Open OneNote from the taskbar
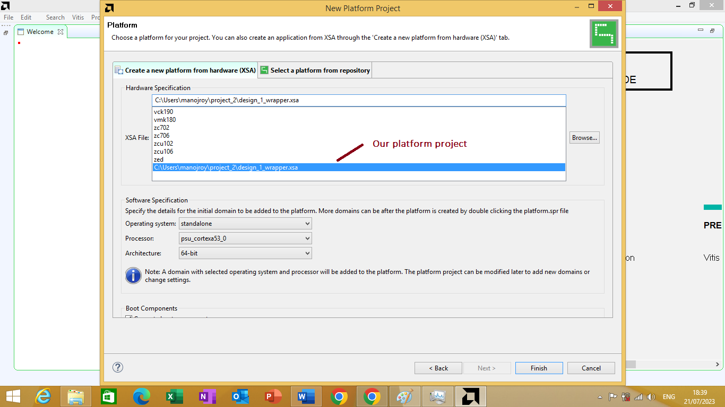725x407 pixels. click(x=208, y=396)
